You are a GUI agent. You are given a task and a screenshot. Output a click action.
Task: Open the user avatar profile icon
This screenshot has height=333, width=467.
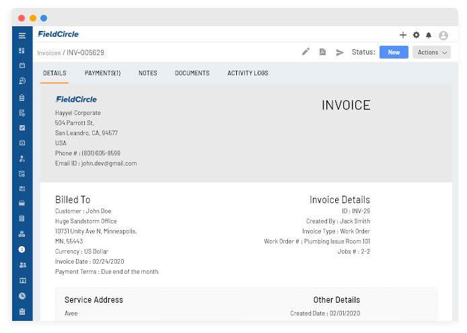(443, 36)
